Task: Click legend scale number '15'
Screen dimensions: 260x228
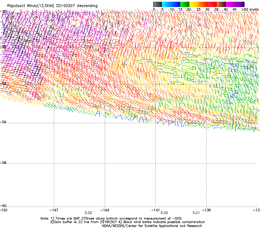Action: click(180, 9)
